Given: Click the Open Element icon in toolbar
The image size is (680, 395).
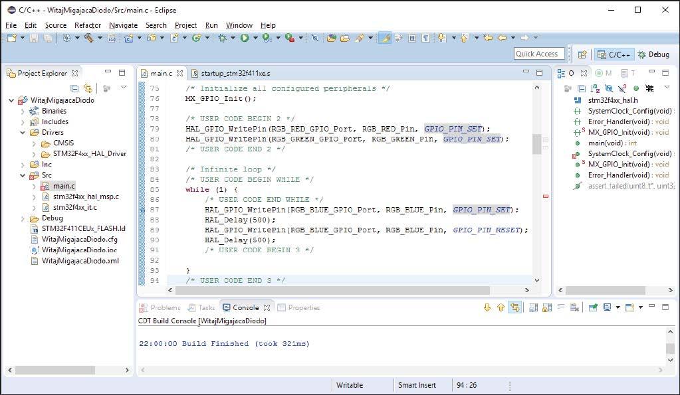Looking at the screenshot, I should [x=332, y=38].
